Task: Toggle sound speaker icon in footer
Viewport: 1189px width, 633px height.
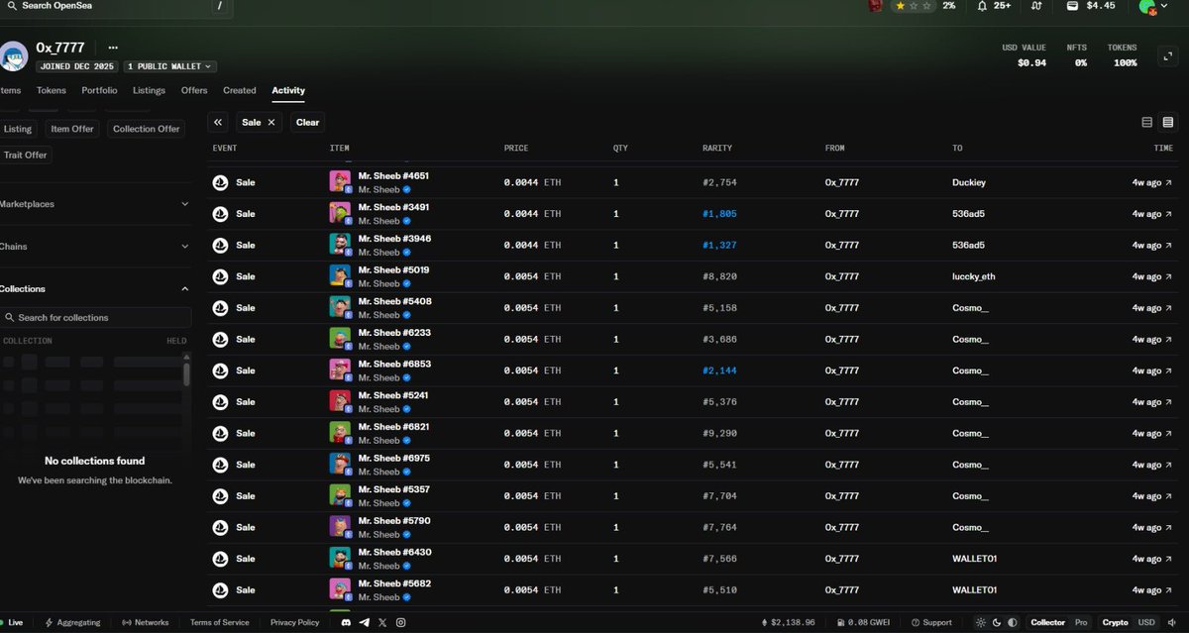Action: pyautogui.click(x=1170, y=622)
